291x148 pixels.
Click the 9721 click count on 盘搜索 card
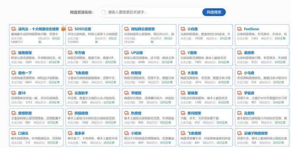coord(255,62)
